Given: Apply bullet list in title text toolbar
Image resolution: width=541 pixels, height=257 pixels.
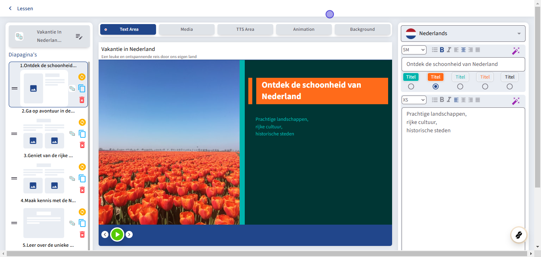Looking at the screenshot, I should [x=435, y=50].
